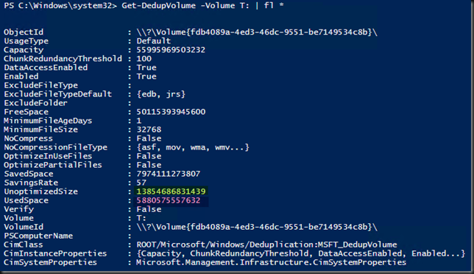Select the green highlighted UnoptimizedSize value

171,192
